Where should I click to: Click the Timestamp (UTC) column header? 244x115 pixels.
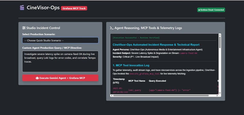119,81
